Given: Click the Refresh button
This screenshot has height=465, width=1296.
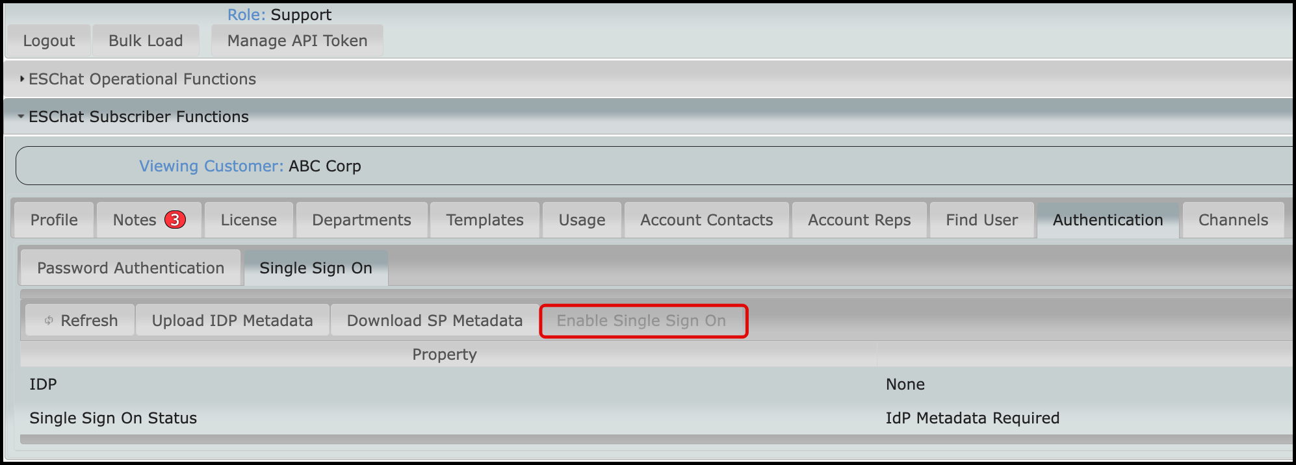Looking at the screenshot, I should point(80,320).
